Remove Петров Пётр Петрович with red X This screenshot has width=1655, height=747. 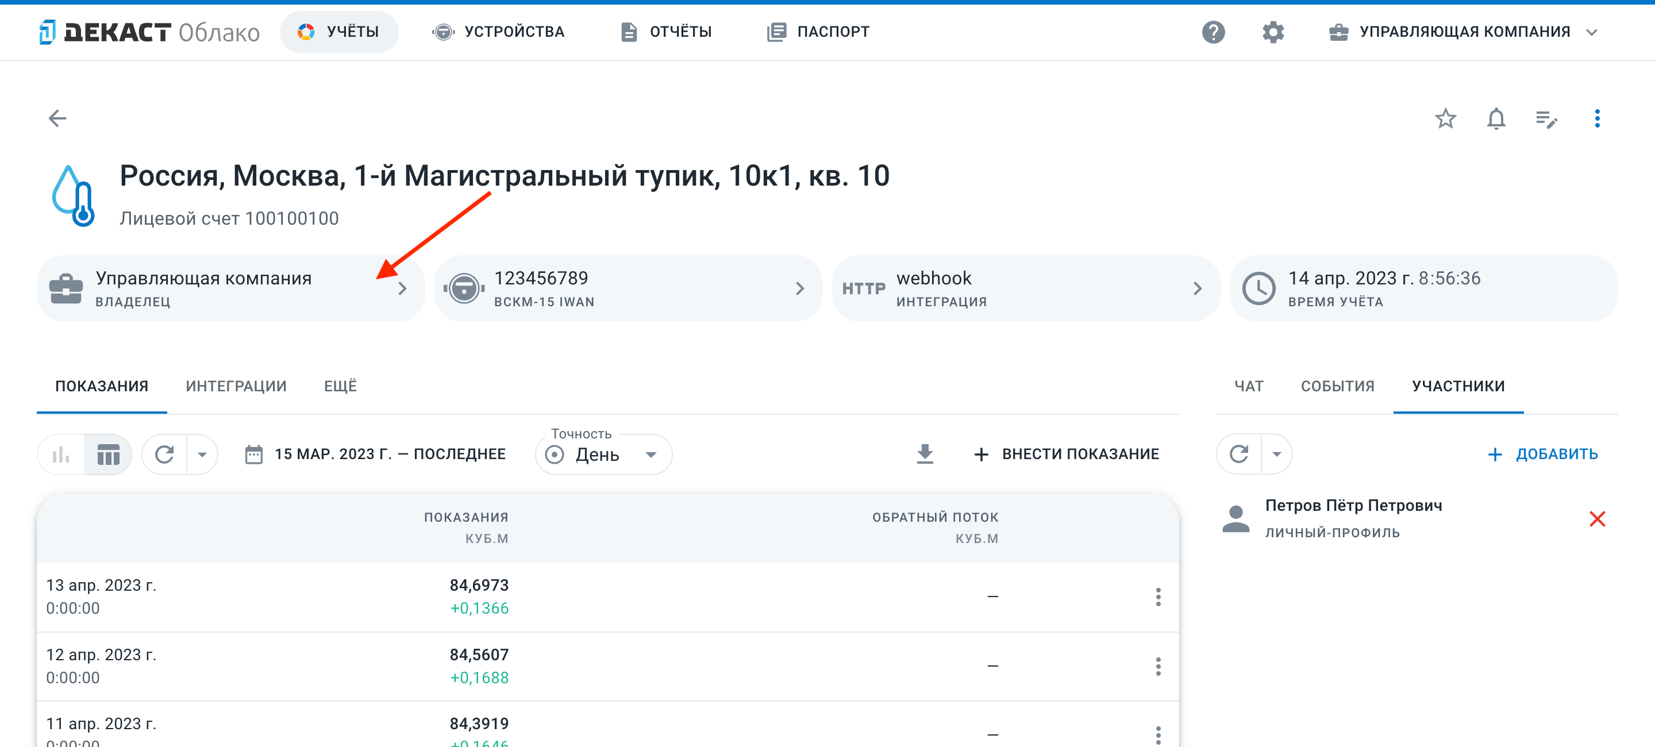click(x=1596, y=519)
